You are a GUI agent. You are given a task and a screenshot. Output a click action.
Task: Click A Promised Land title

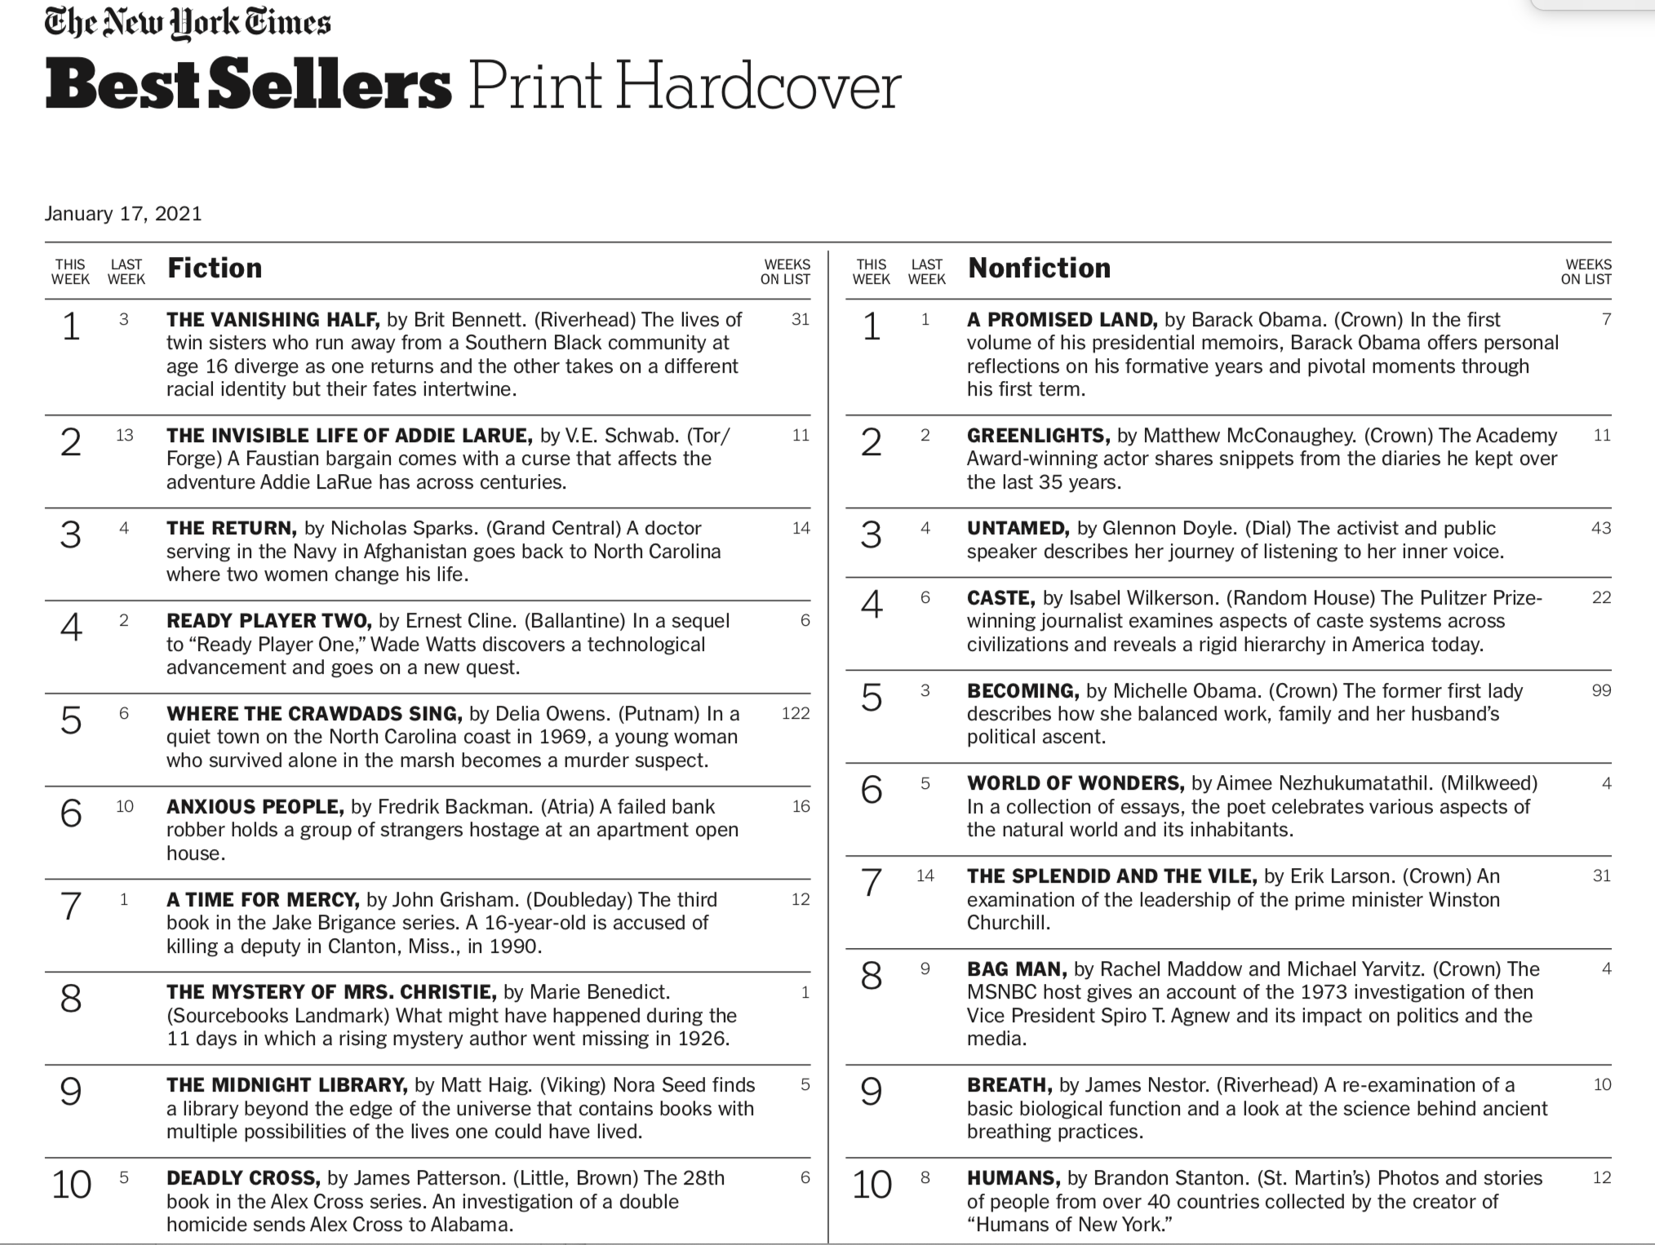1062,320
